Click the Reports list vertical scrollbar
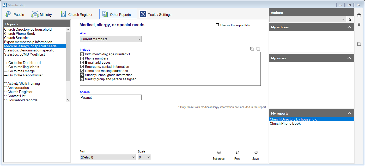 pos(68,57)
